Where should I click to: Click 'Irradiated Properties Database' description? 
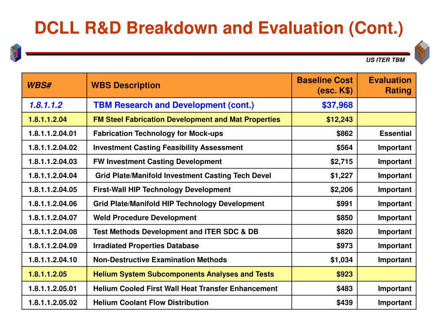click(146, 246)
